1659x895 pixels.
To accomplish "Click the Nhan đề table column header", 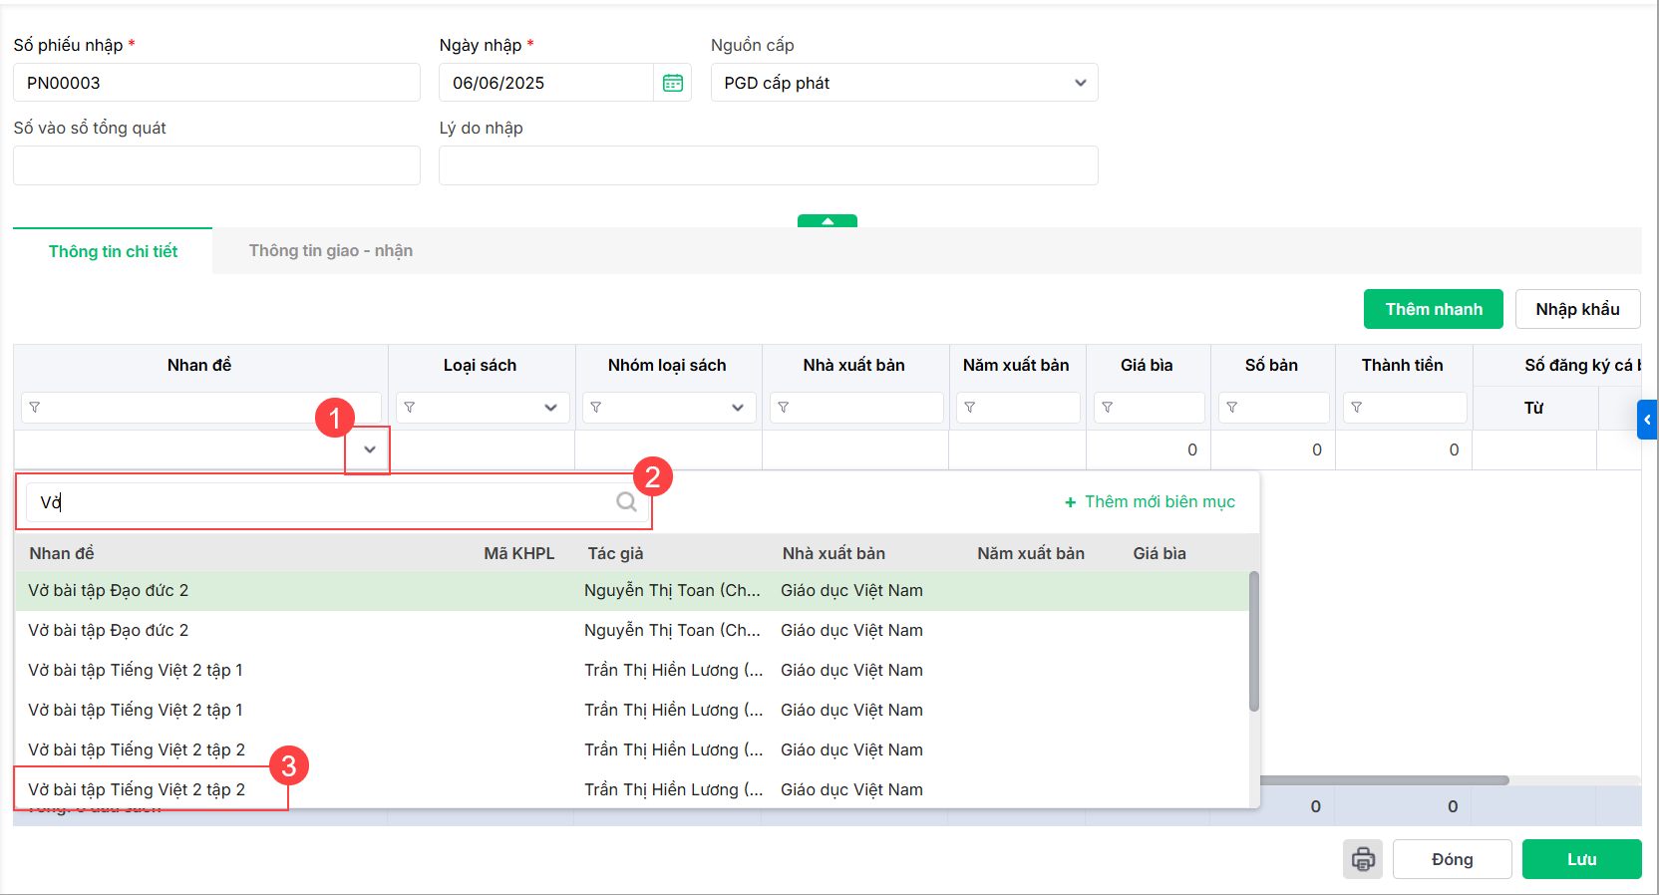I will 199,365.
